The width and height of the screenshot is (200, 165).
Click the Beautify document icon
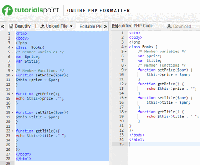(x=11, y=26)
